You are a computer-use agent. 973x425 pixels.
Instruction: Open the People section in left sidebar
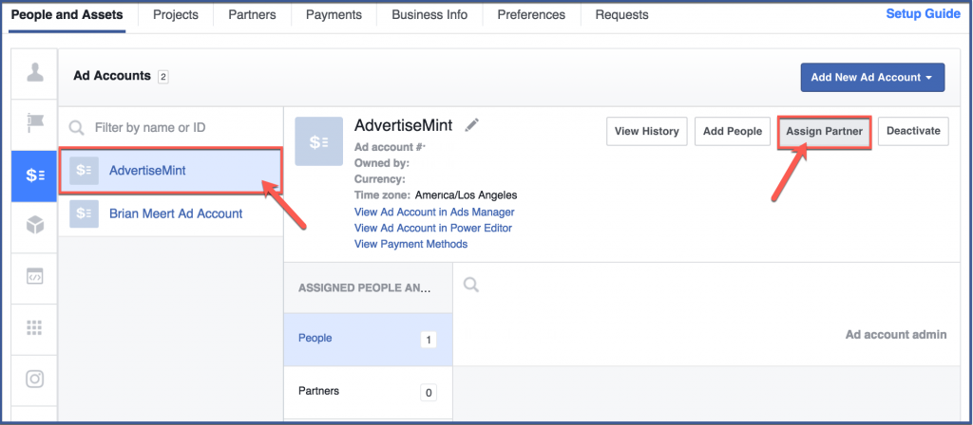(x=34, y=73)
